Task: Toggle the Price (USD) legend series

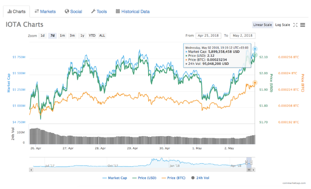Action: click(144, 178)
